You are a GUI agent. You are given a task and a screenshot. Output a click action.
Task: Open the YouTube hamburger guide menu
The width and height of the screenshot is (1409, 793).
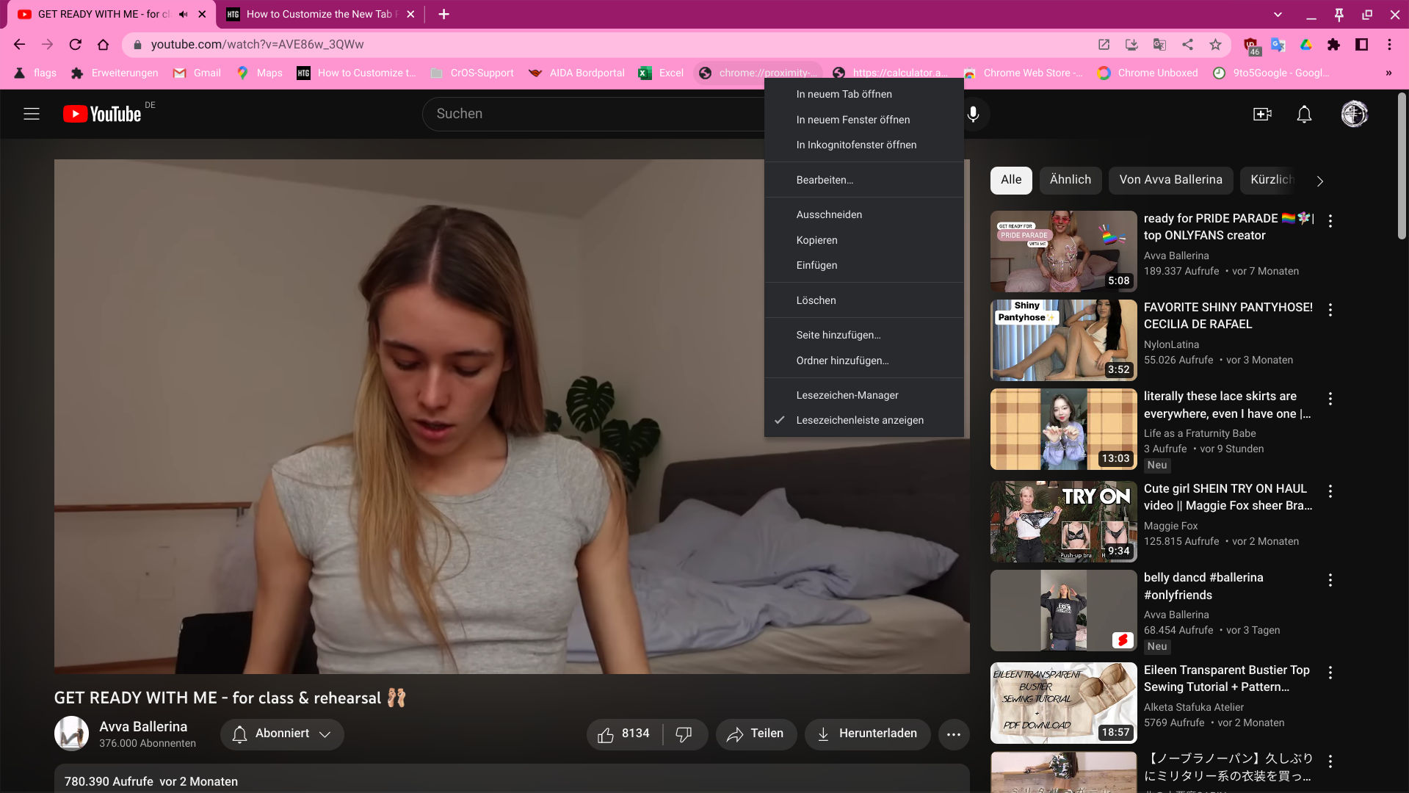coord(32,114)
